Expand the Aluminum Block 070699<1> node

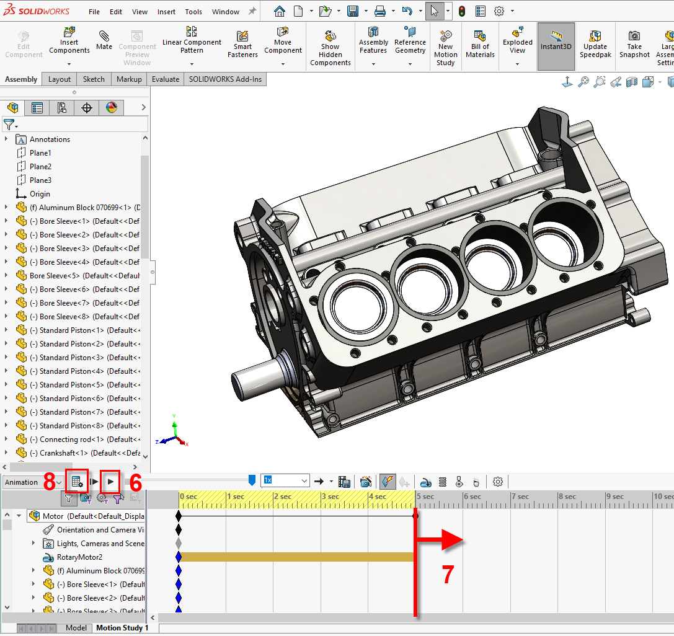click(6, 207)
